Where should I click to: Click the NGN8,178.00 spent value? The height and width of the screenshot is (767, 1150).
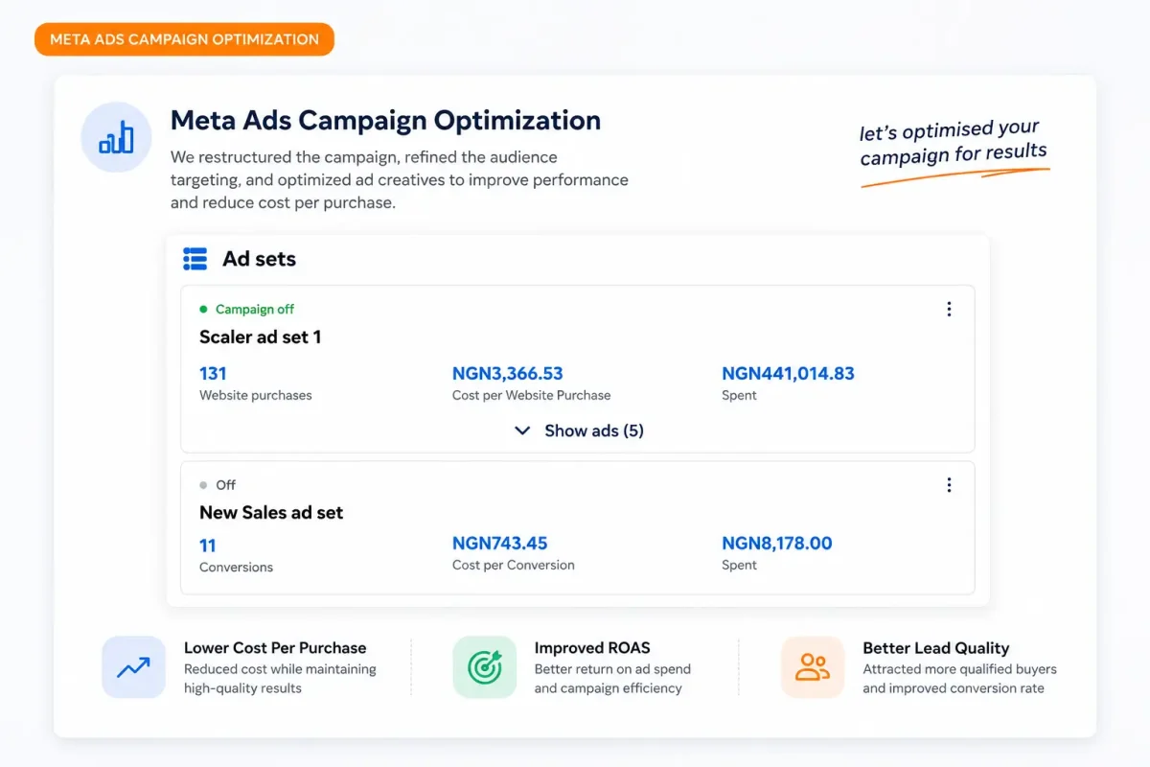tap(777, 543)
